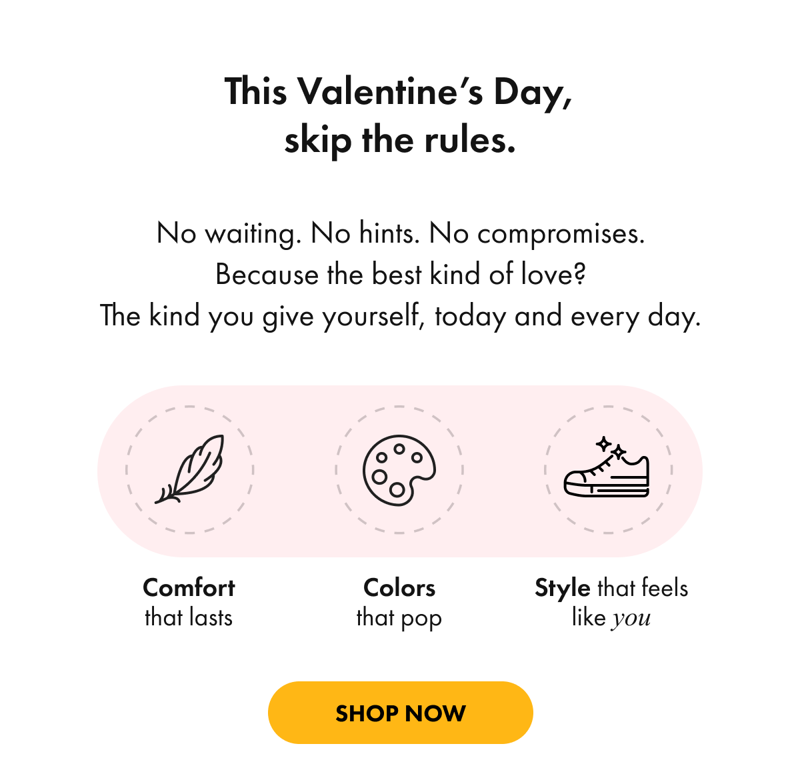Click the bold word "Comfort"
800x784 pixels.
(x=189, y=588)
